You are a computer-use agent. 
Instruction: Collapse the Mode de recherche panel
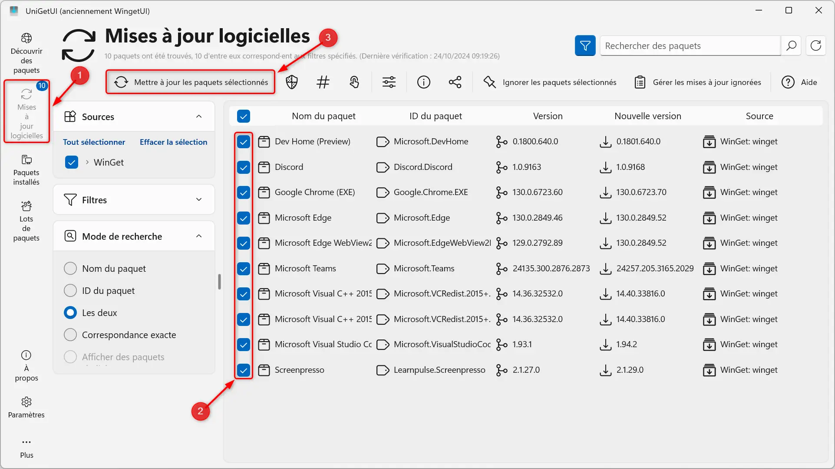[x=199, y=236]
